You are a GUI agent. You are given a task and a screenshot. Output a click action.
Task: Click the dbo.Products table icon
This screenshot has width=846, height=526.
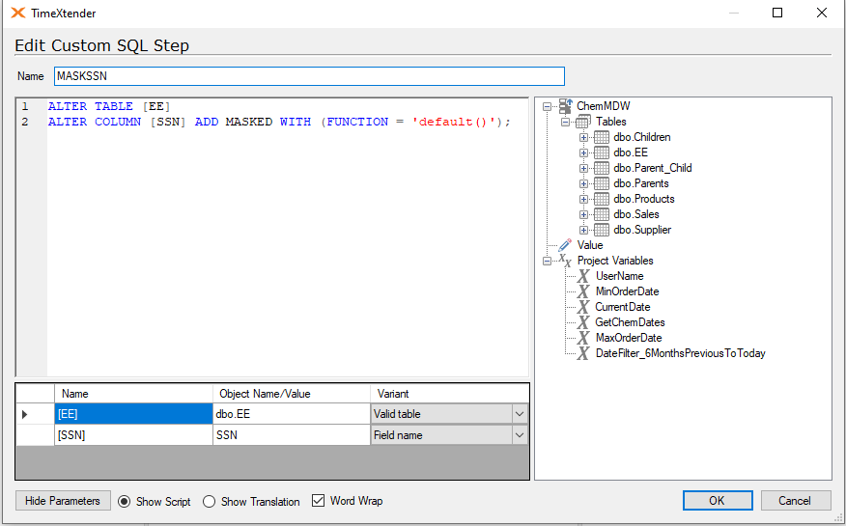602,199
